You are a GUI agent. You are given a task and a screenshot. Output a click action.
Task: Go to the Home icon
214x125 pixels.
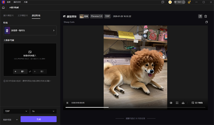click(x=3, y=8)
